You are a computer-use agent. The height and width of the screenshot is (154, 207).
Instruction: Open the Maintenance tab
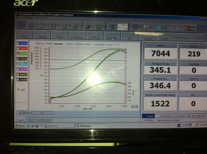tap(43, 120)
